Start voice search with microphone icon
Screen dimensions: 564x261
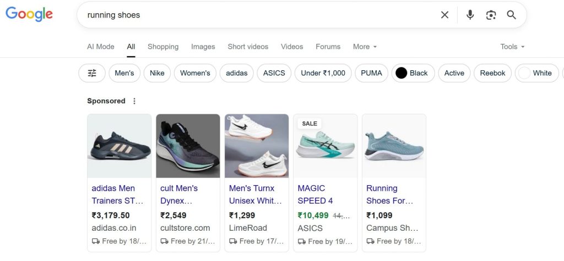pos(470,15)
